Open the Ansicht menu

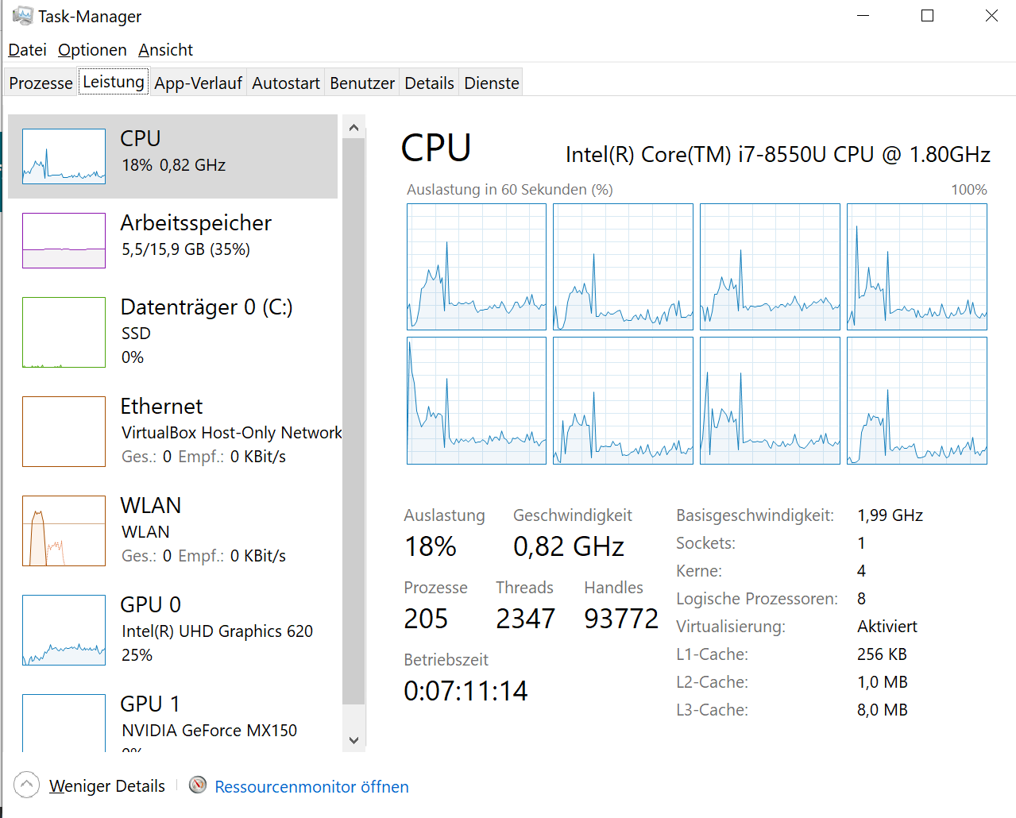point(165,49)
